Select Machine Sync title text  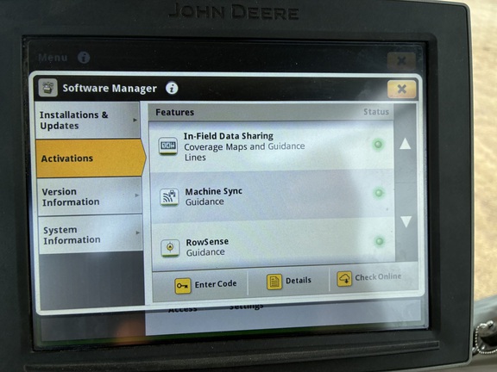[x=214, y=191]
